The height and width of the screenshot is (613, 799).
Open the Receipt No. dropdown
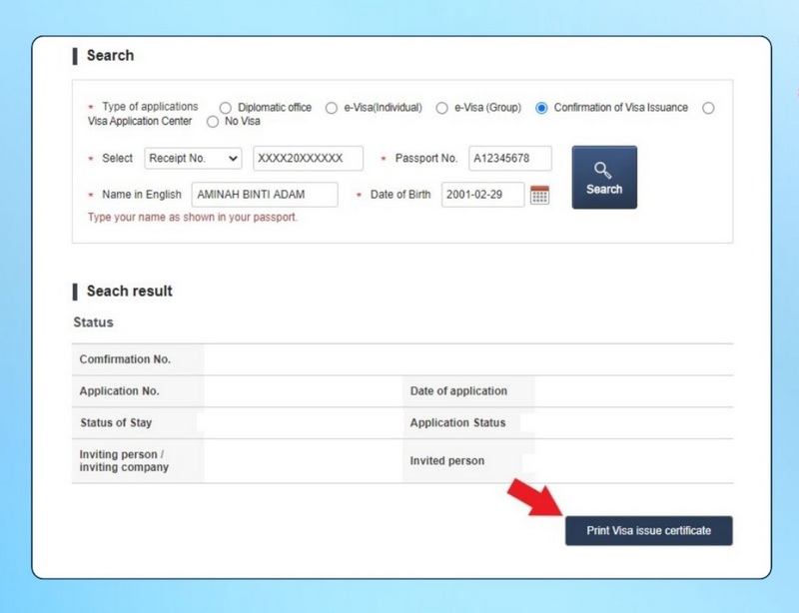(x=193, y=158)
